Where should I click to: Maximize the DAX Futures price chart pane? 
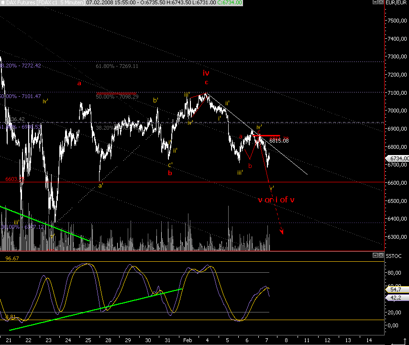click(x=376, y=2)
